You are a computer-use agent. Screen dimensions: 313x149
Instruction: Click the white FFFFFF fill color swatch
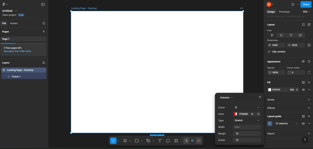[x=270, y=90]
